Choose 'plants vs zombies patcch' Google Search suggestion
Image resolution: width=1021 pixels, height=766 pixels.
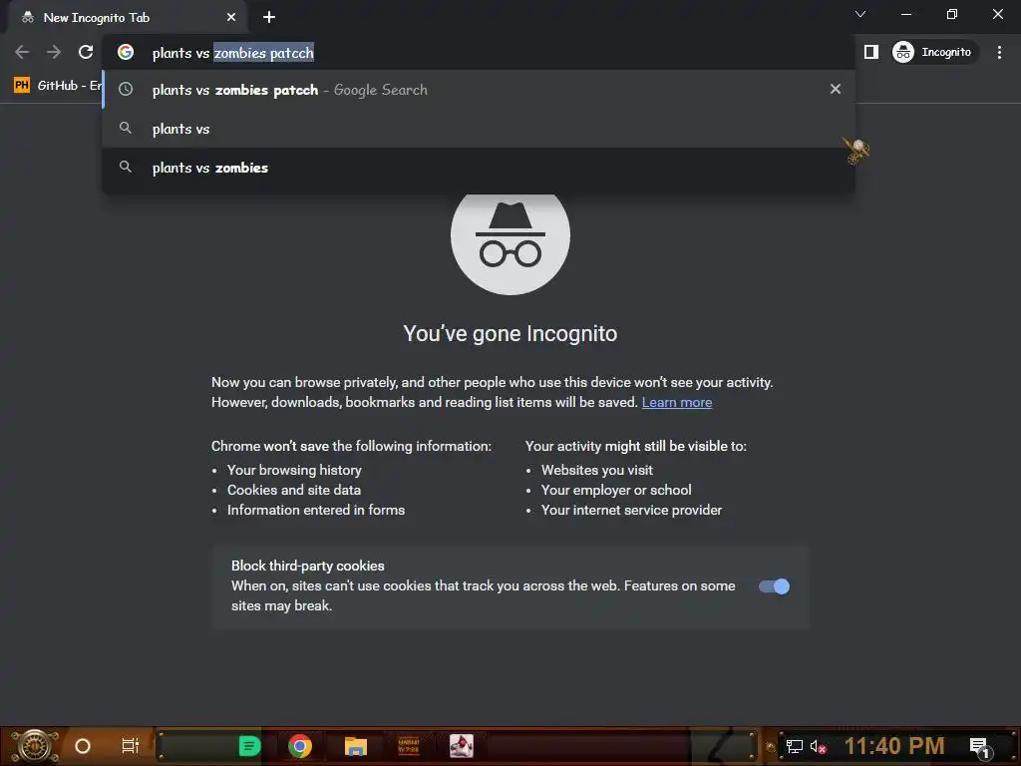click(479, 90)
